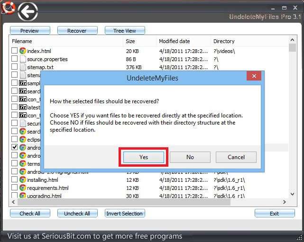Click the 376 KB size cell
Image resolution: width=304 pixels, height=242 pixels.
pos(134,67)
